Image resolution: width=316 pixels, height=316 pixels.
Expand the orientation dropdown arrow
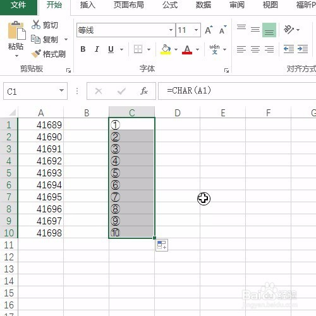click(298, 30)
